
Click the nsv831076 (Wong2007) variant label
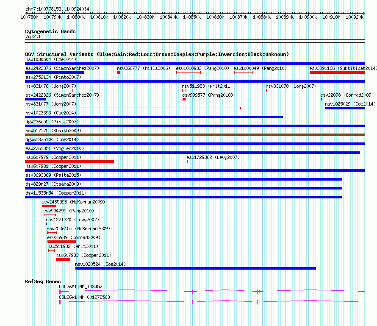51,86
